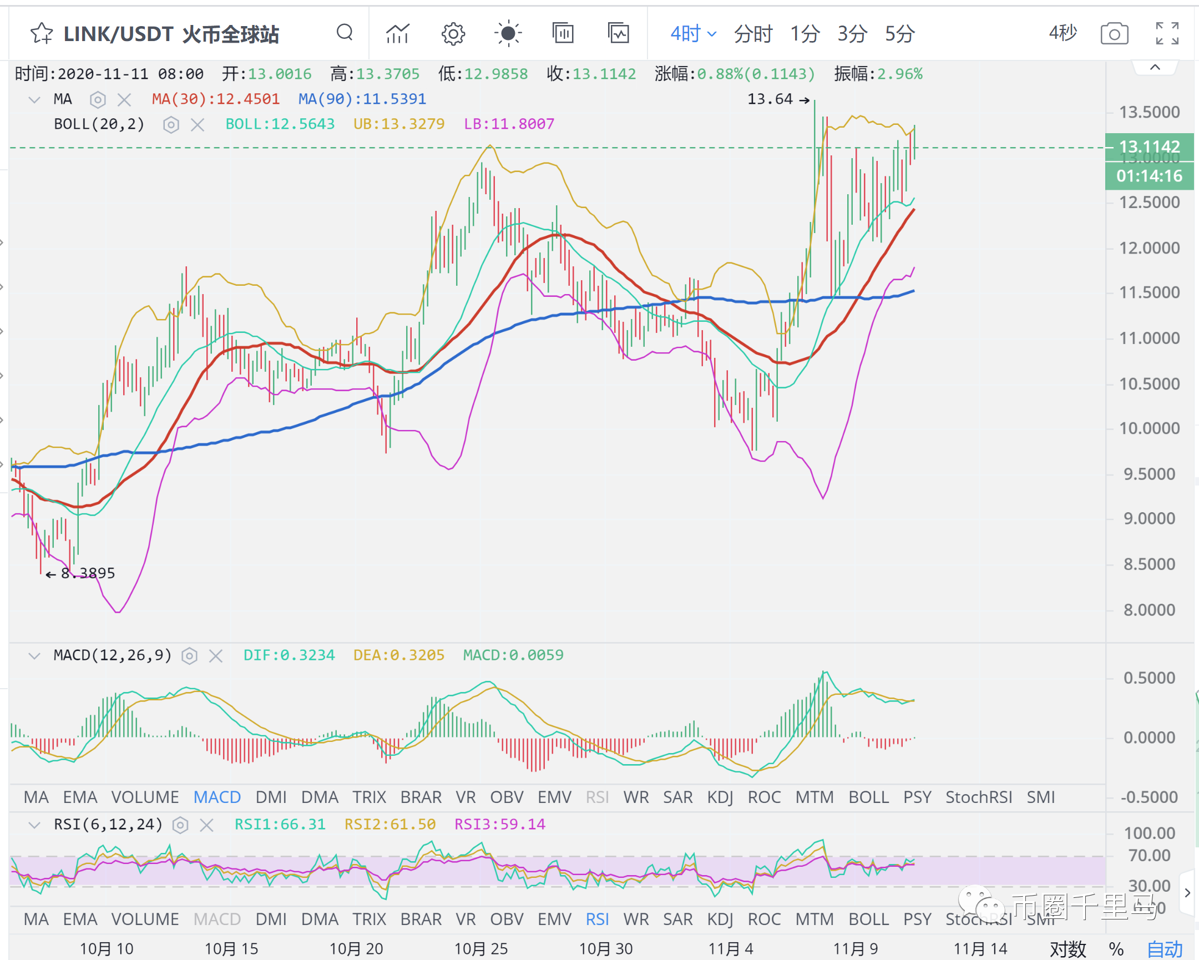Click the 01:14:16 countdown label
1199x960 pixels.
pyautogui.click(x=1149, y=176)
